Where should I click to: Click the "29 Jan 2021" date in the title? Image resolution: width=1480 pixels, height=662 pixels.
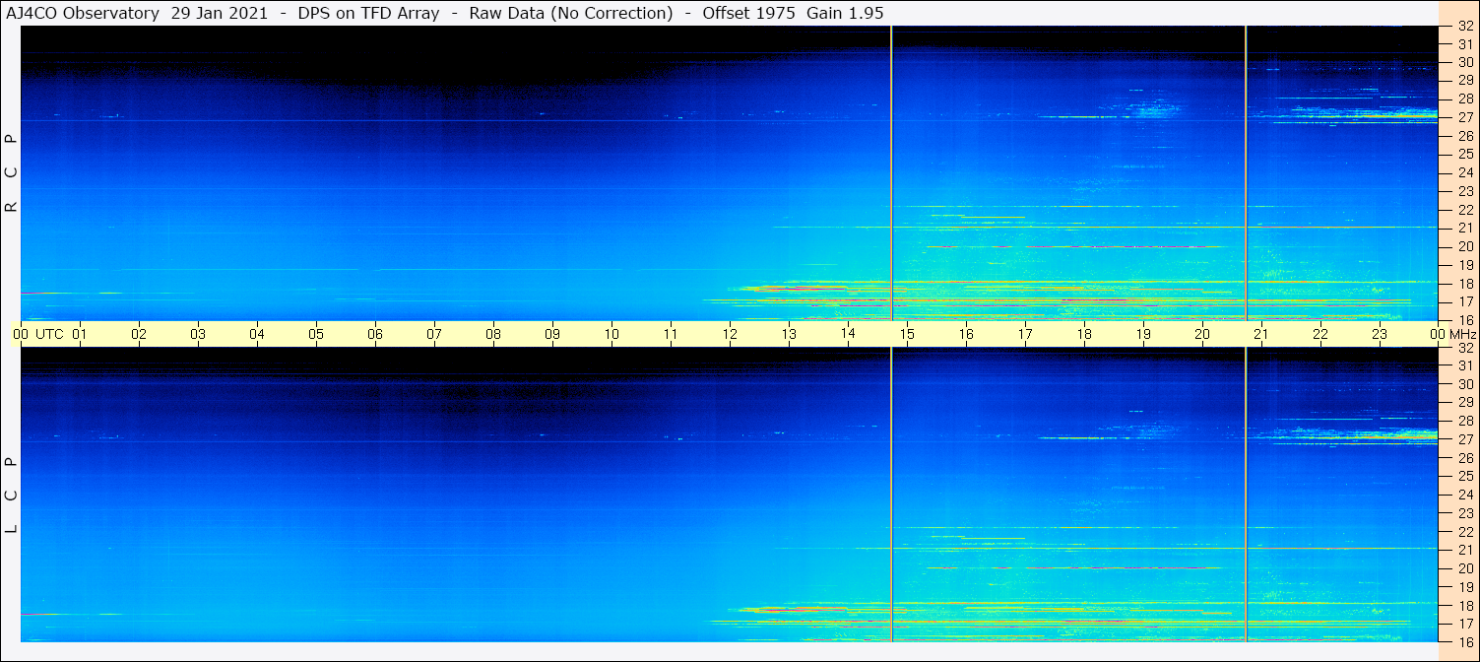[219, 13]
